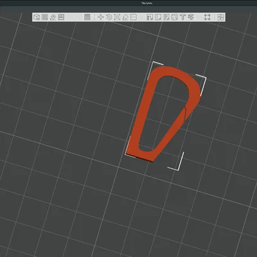Select the Cut tool, square with line
Viewport: 257px width, 257px height.
[134, 17]
